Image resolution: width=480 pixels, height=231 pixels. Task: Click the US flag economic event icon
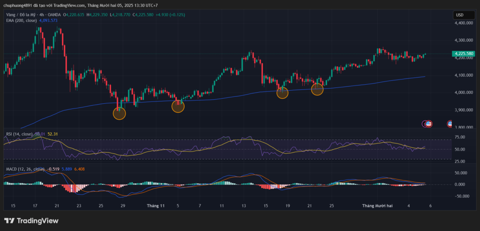(428, 124)
